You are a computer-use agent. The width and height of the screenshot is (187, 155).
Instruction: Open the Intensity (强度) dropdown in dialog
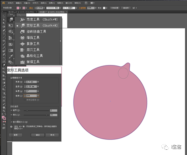coord(38,96)
